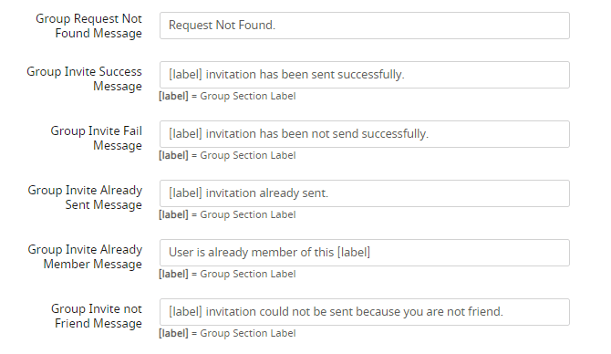Click Group Invite not Friend Message label
Viewport: 611px width, 354px height.
[x=97, y=316]
